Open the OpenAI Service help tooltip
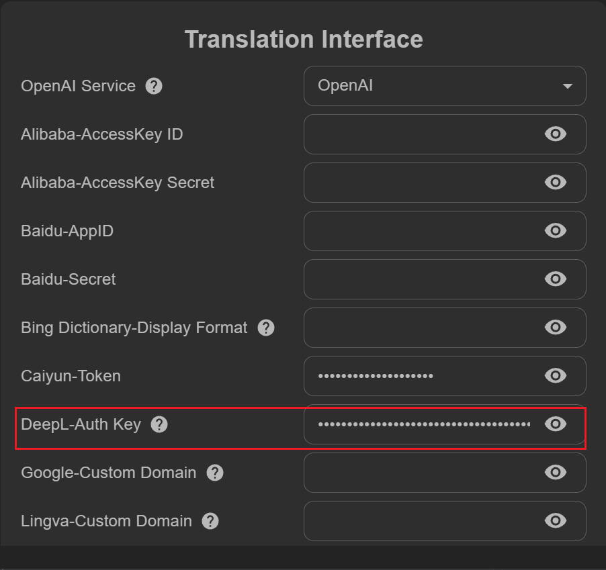606x570 pixels. [153, 86]
